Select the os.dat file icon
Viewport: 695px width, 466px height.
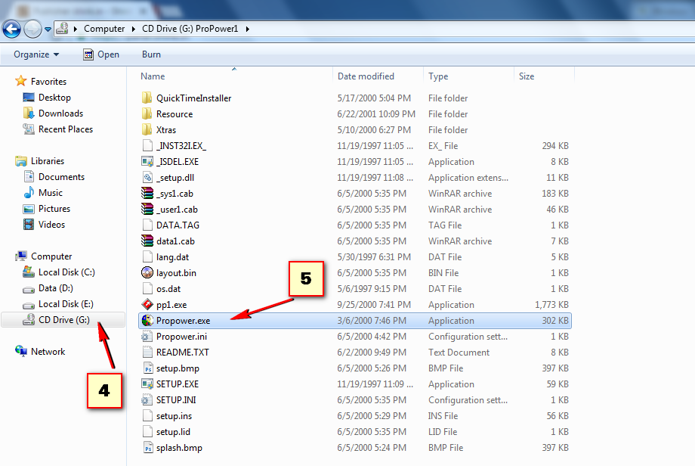147,288
